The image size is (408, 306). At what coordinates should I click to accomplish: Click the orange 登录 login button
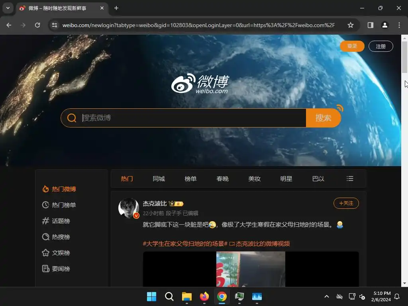coord(352,46)
